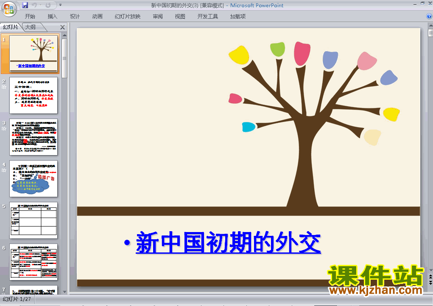Screen dimensions: 433x306
Task: Open the undo history dropdown arrow
Action: 40,5
